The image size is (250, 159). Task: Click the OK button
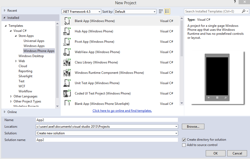(216, 153)
